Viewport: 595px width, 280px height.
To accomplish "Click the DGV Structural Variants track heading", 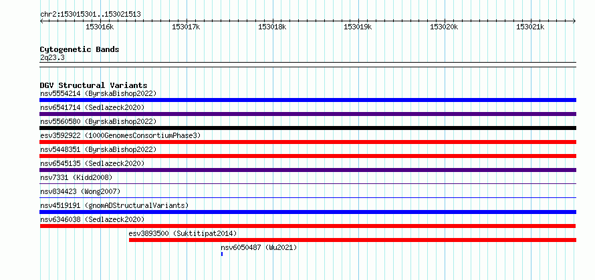I will coord(94,85).
